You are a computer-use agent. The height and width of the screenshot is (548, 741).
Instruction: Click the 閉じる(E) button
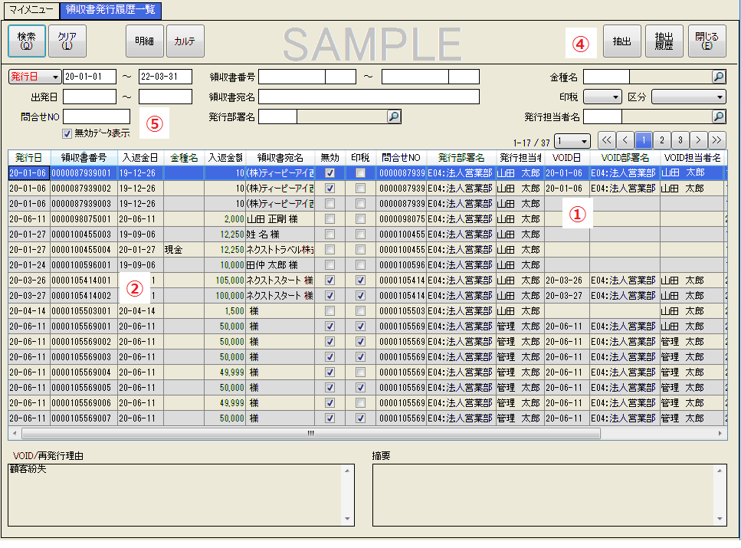[x=707, y=41]
